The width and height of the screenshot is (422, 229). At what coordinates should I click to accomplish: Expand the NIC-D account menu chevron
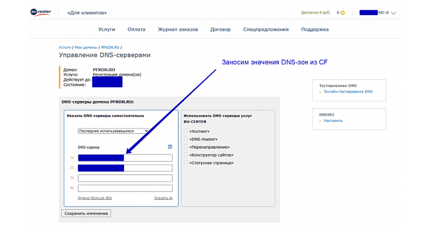(x=393, y=13)
